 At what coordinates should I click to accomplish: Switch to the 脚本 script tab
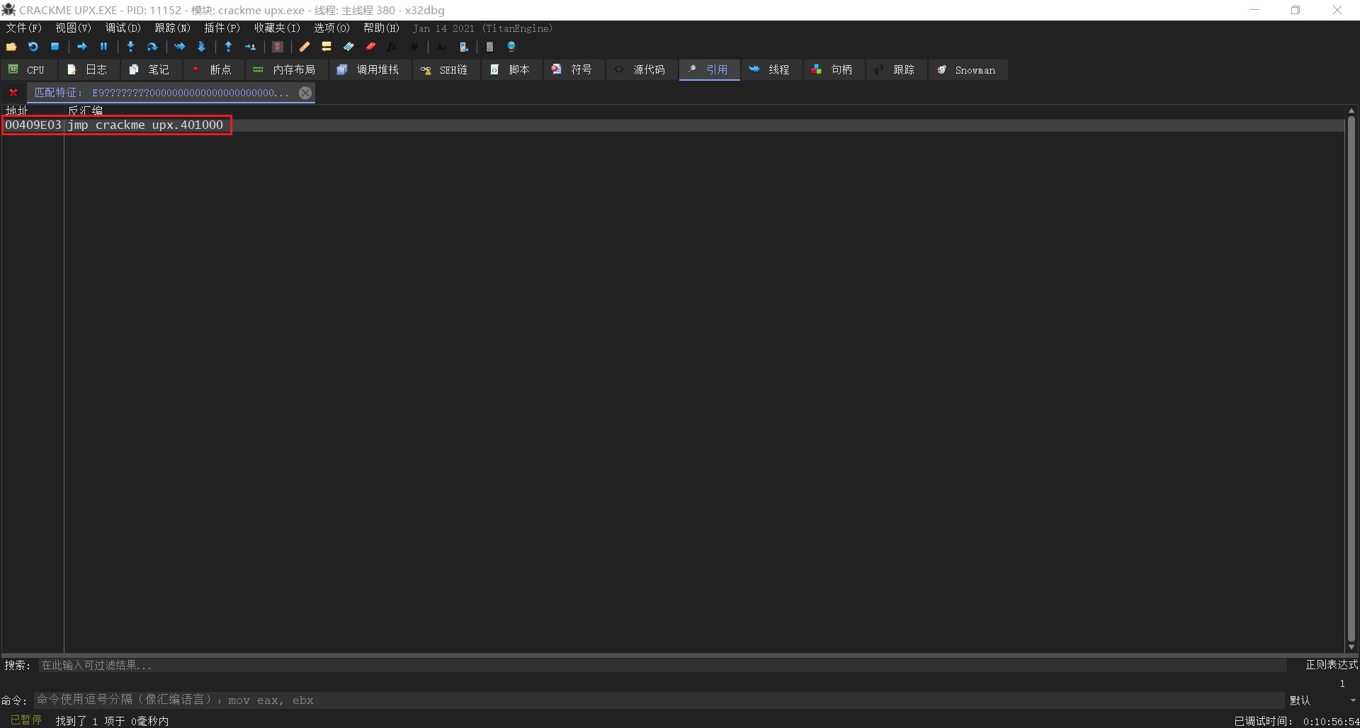(510, 70)
